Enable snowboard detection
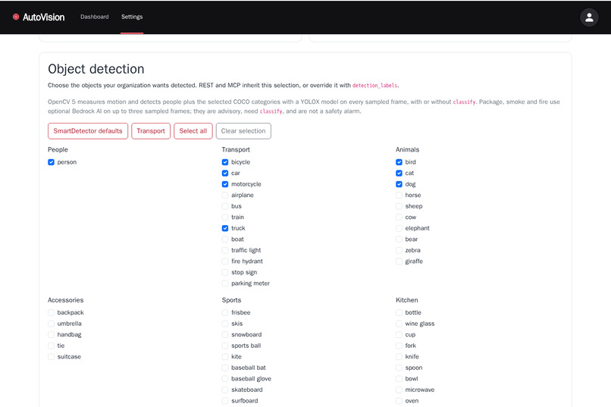Viewport: 611px width, 407px height. pyautogui.click(x=225, y=334)
